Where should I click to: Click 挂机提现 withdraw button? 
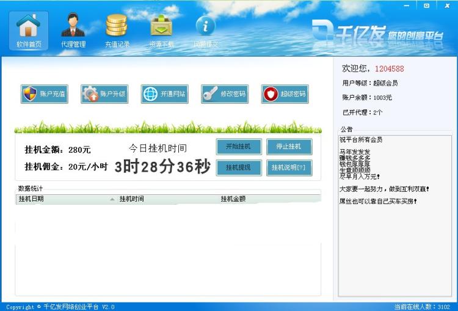(x=239, y=167)
